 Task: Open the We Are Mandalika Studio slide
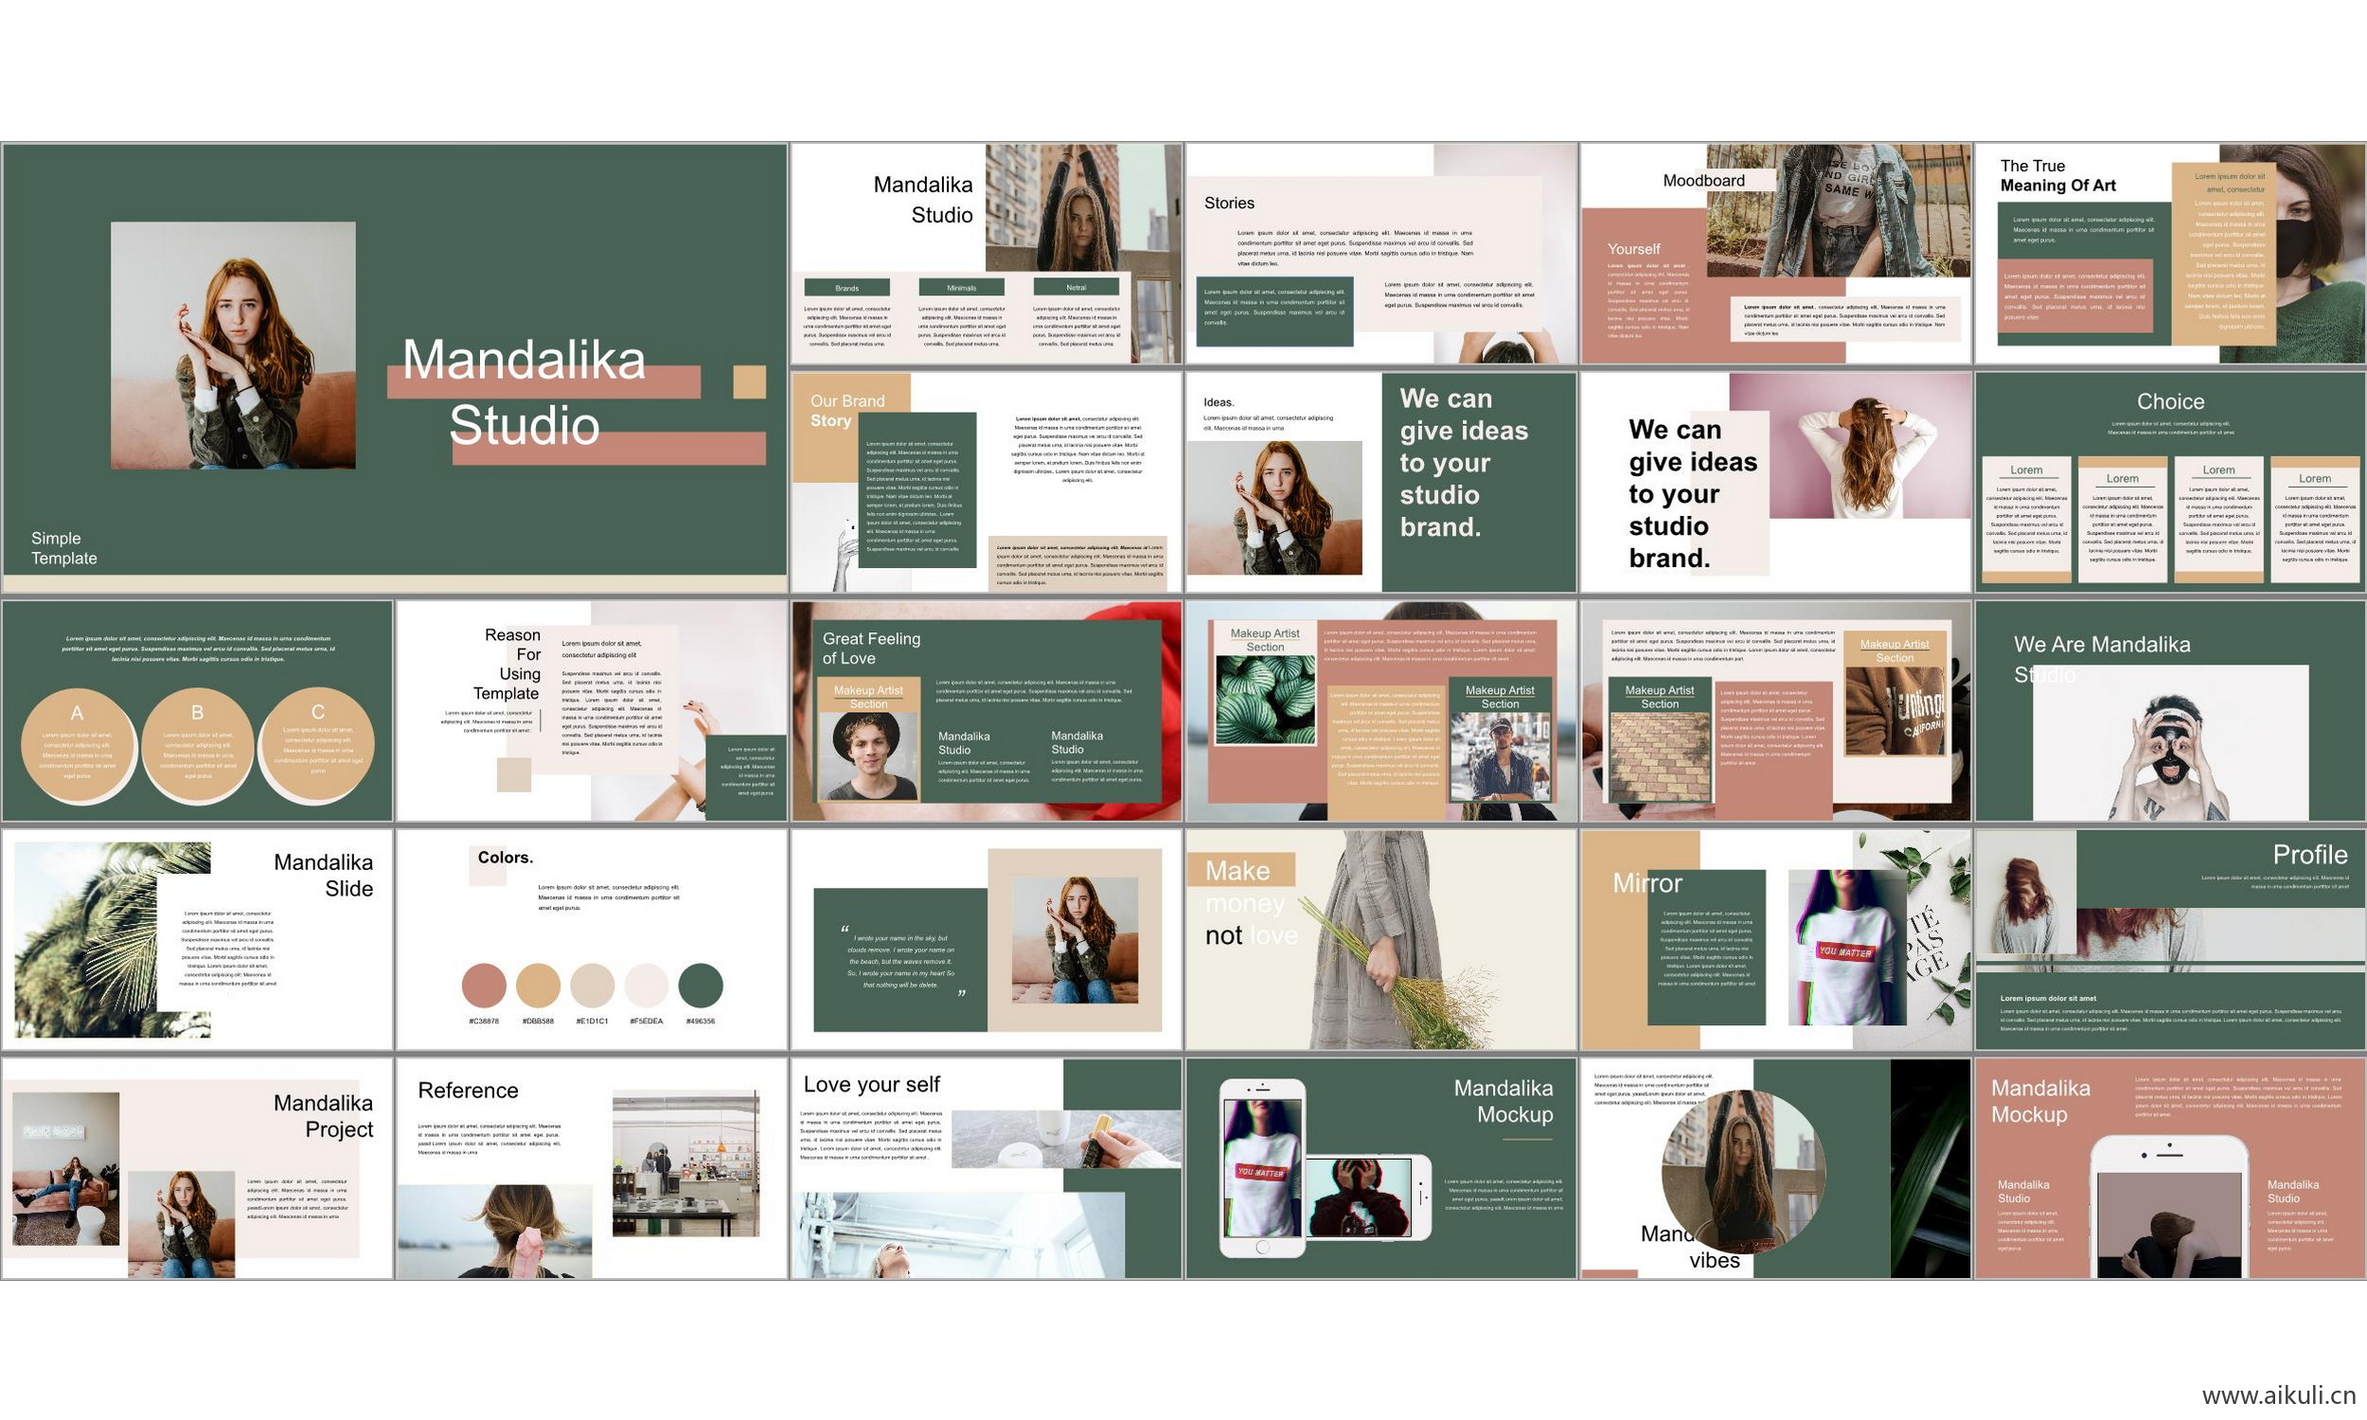(2170, 711)
